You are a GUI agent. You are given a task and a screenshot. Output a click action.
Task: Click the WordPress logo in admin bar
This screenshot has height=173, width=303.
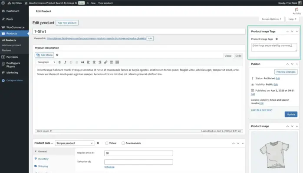pyautogui.click(x=3, y=3)
